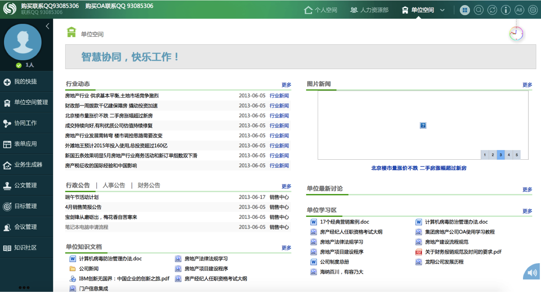Open the 人力资源部 space tab
Viewport: 541px width, 292px height.
369,10
